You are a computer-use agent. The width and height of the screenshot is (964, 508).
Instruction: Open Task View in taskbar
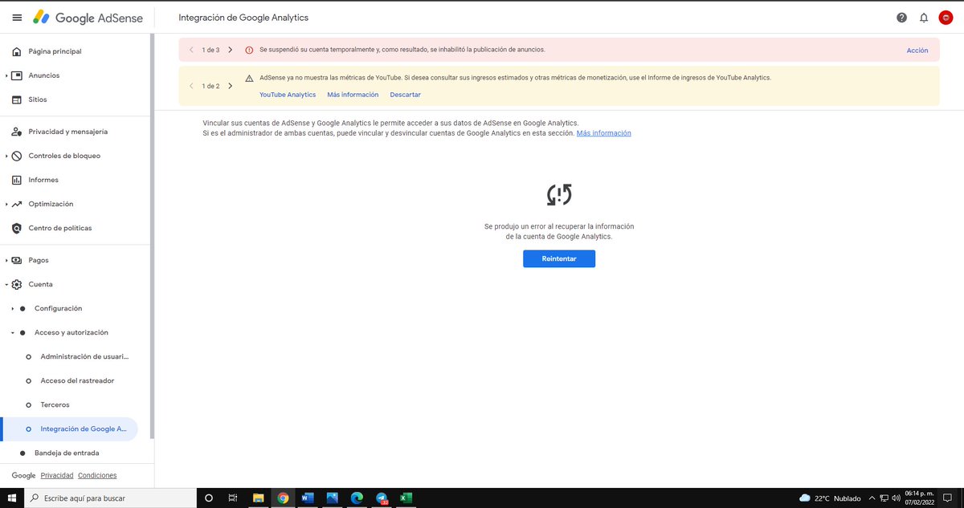[233, 498]
